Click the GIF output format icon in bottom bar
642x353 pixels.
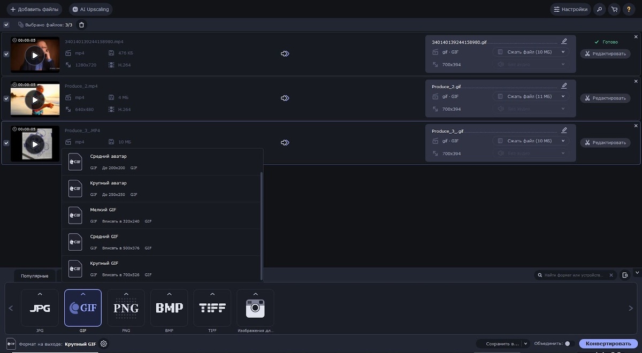click(11, 344)
